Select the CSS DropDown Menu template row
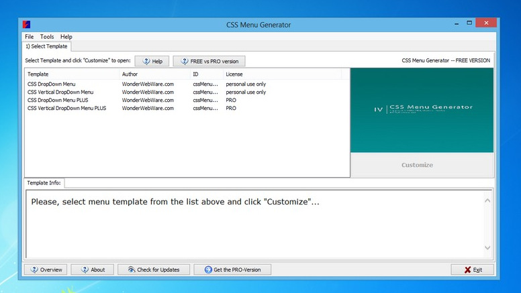Viewport: 521px width, 293px height. 187,84
